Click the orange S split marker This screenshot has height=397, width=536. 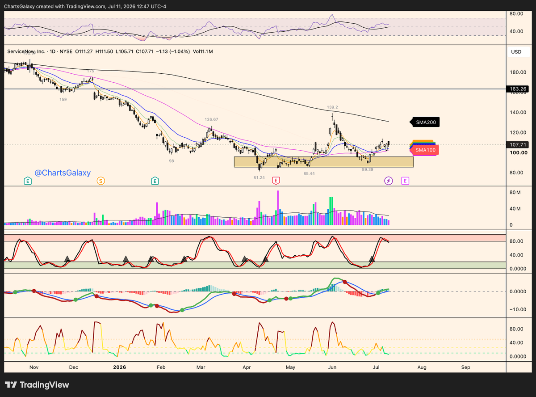[x=101, y=181]
